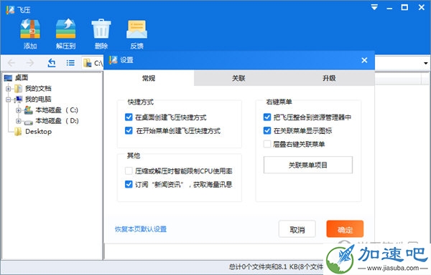Close the 设置 settings dialog
431x275 pixels.
[x=364, y=60]
